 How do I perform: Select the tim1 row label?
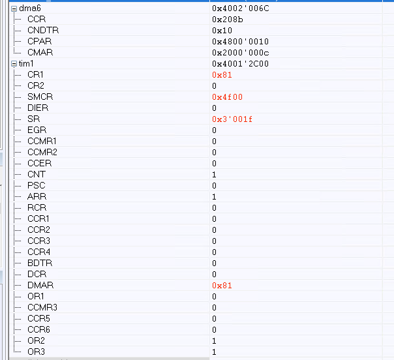(x=26, y=64)
